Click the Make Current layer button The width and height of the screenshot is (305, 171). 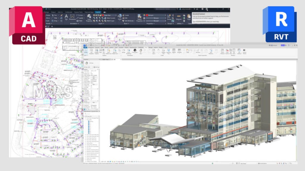tap(110, 18)
